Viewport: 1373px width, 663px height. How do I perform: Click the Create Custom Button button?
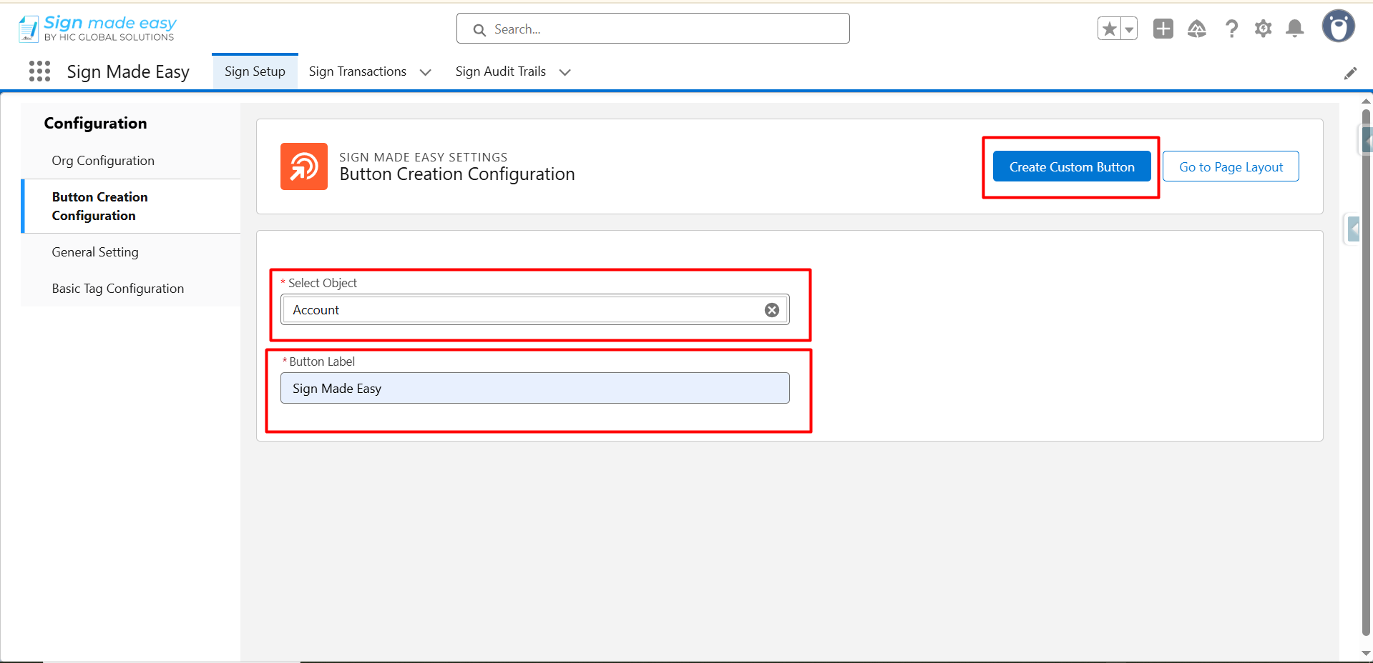(x=1071, y=167)
